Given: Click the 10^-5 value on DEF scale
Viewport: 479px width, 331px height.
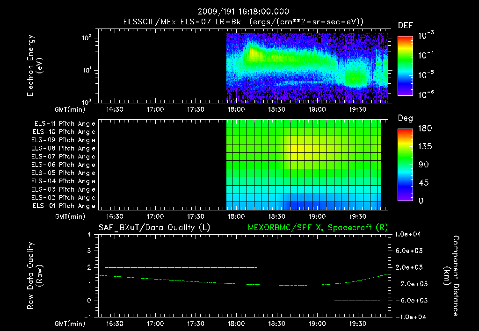Looking at the screenshot, I should [426, 74].
